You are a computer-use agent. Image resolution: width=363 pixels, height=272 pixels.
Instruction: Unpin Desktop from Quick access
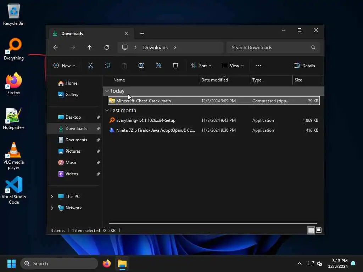click(99, 117)
